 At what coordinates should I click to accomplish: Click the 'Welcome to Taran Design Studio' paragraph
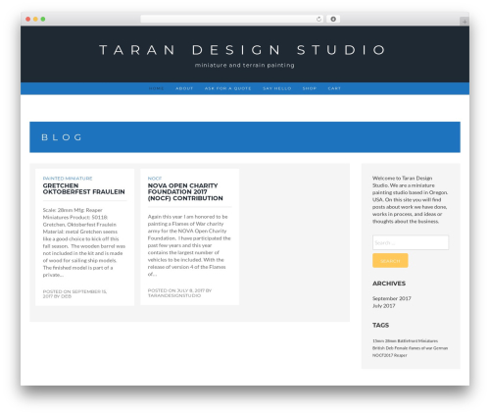click(410, 199)
